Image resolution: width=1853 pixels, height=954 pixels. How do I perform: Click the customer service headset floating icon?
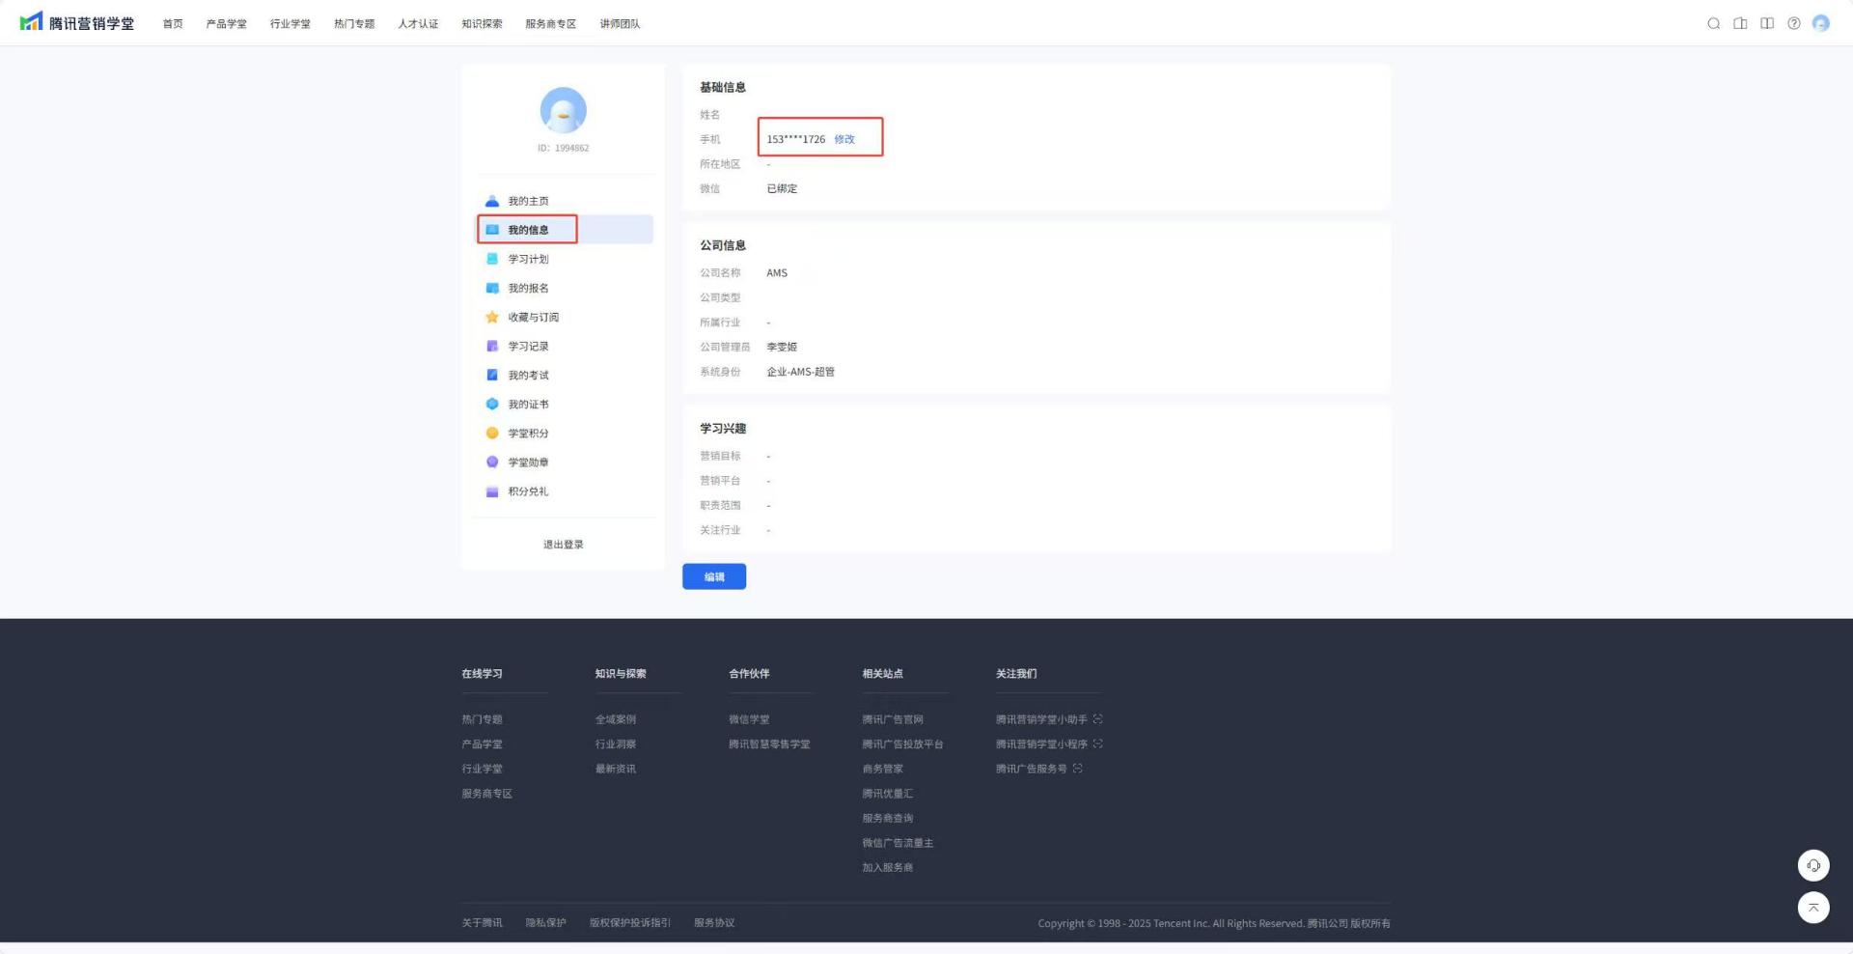1812,865
